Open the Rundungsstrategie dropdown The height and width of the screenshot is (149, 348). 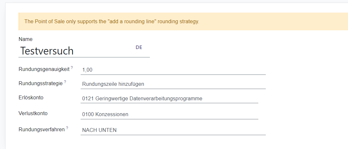click(173, 84)
